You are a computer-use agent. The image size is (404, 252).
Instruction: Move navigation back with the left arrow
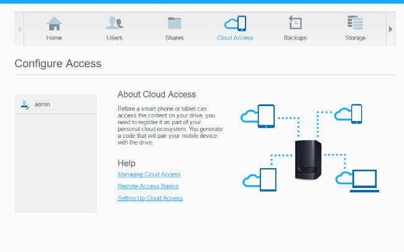tap(20, 29)
